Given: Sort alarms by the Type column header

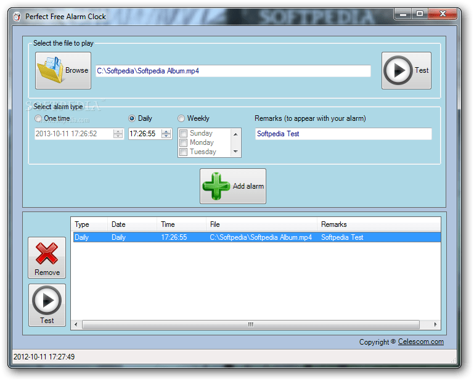Looking at the screenshot, I should 90,224.
